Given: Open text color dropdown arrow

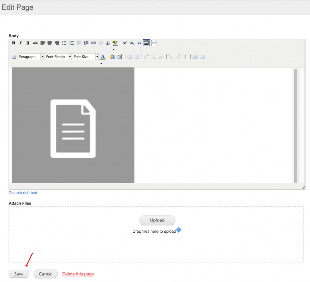Looking at the screenshot, I should pos(101,64).
